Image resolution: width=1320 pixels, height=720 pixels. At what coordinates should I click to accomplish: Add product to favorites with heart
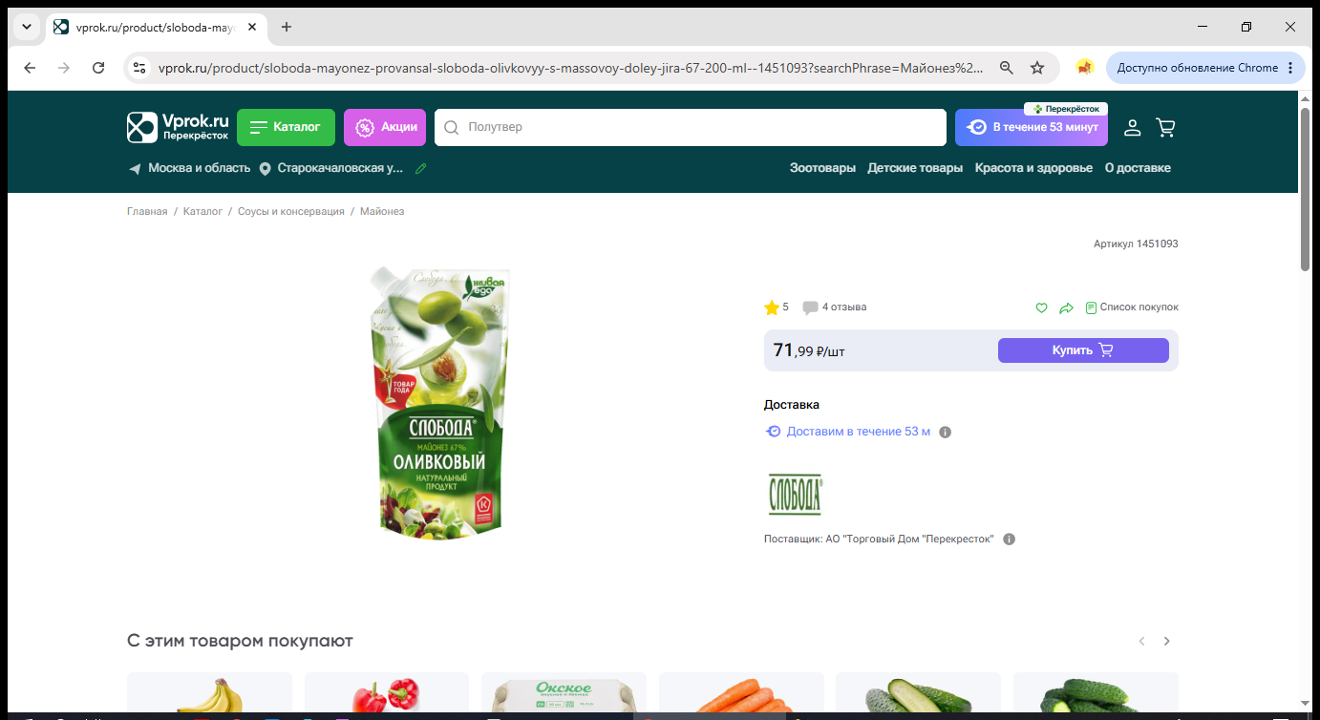pyautogui.click(x=1042, y=307)
